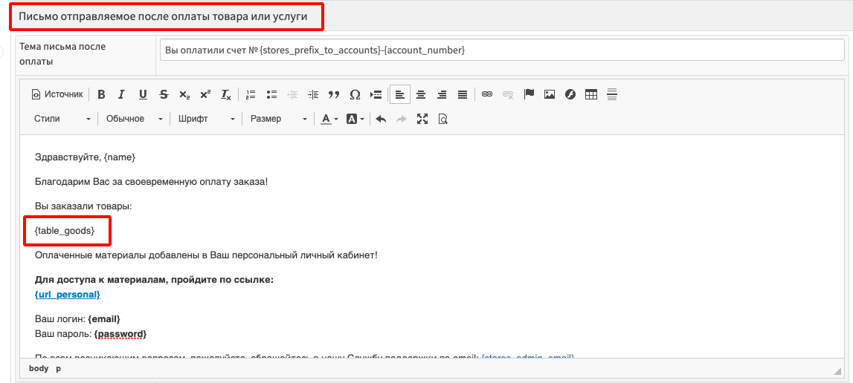
Task: Open the text color picker
Action: point(329,119)
